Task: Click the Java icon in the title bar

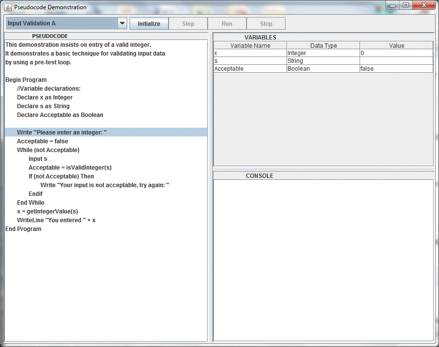Action: (x=8, y=7)
